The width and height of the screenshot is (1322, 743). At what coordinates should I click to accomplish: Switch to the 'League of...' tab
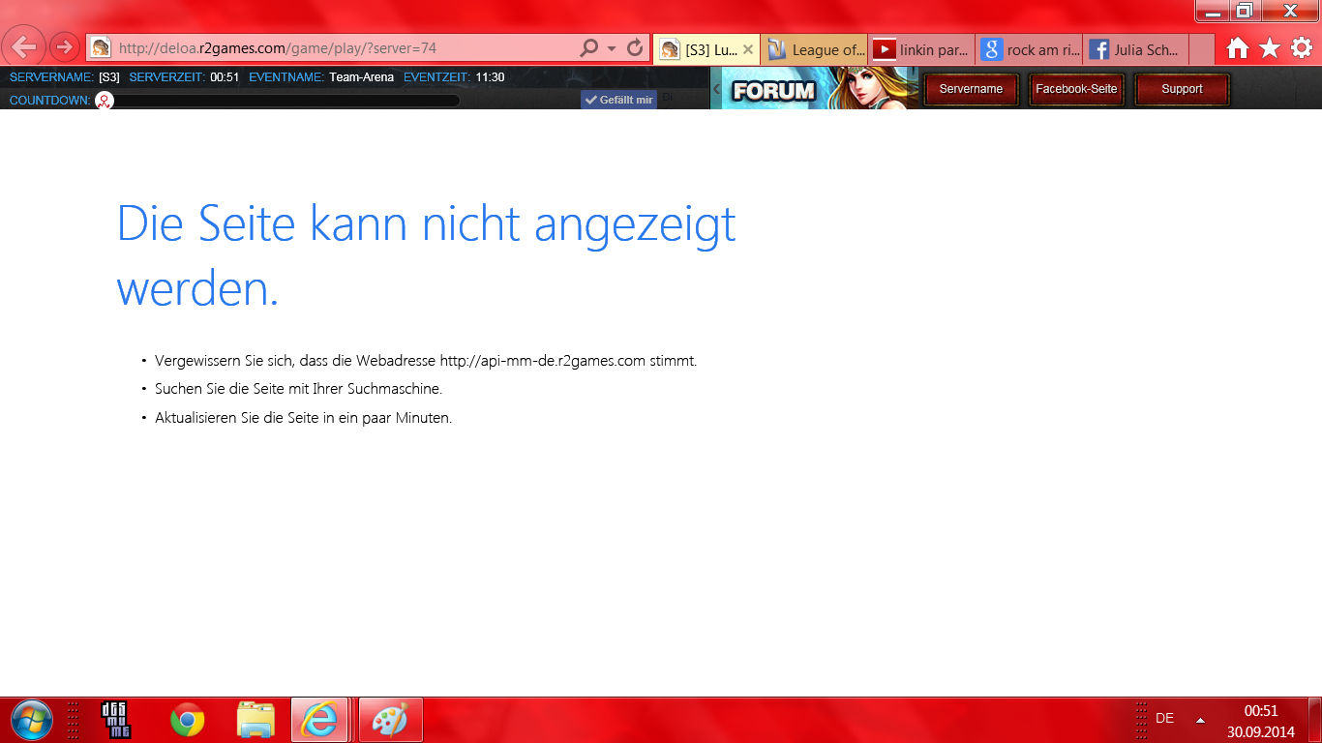pos(816,49)
